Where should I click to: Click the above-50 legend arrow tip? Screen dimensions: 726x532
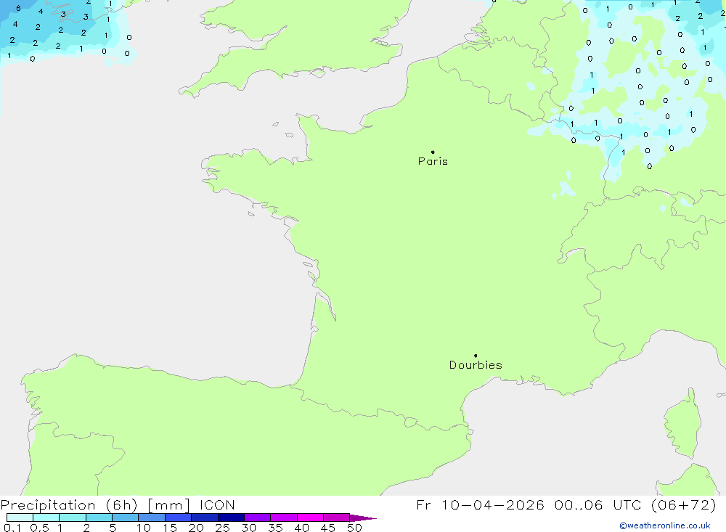point(364,518)
